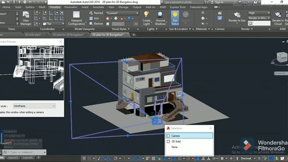Expand the Render panel
288x162 pixels.
247,29
